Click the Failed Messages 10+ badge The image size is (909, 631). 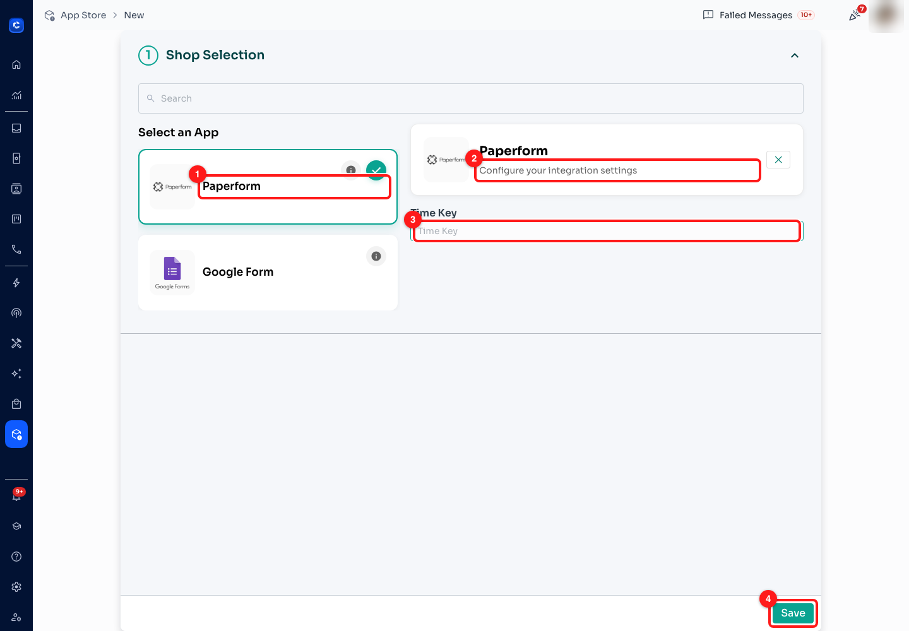[806, 15]
